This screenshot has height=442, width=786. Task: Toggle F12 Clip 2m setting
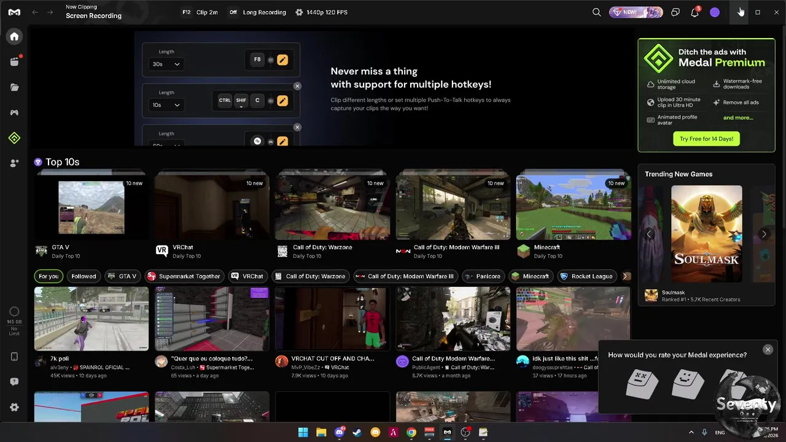(200, 12)
